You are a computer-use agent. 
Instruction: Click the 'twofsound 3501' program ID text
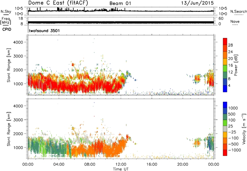[44, 31]
